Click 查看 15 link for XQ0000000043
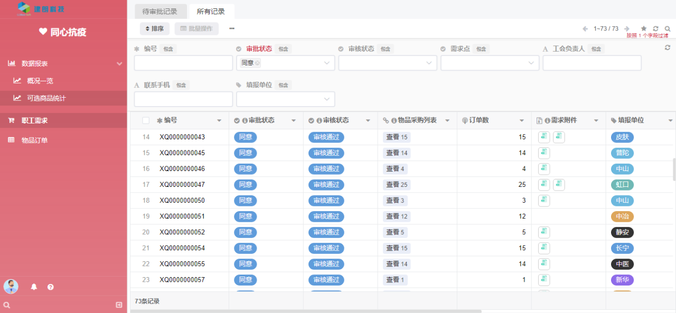Viewport: 676px width, 313px height. (x=397, y=137)
